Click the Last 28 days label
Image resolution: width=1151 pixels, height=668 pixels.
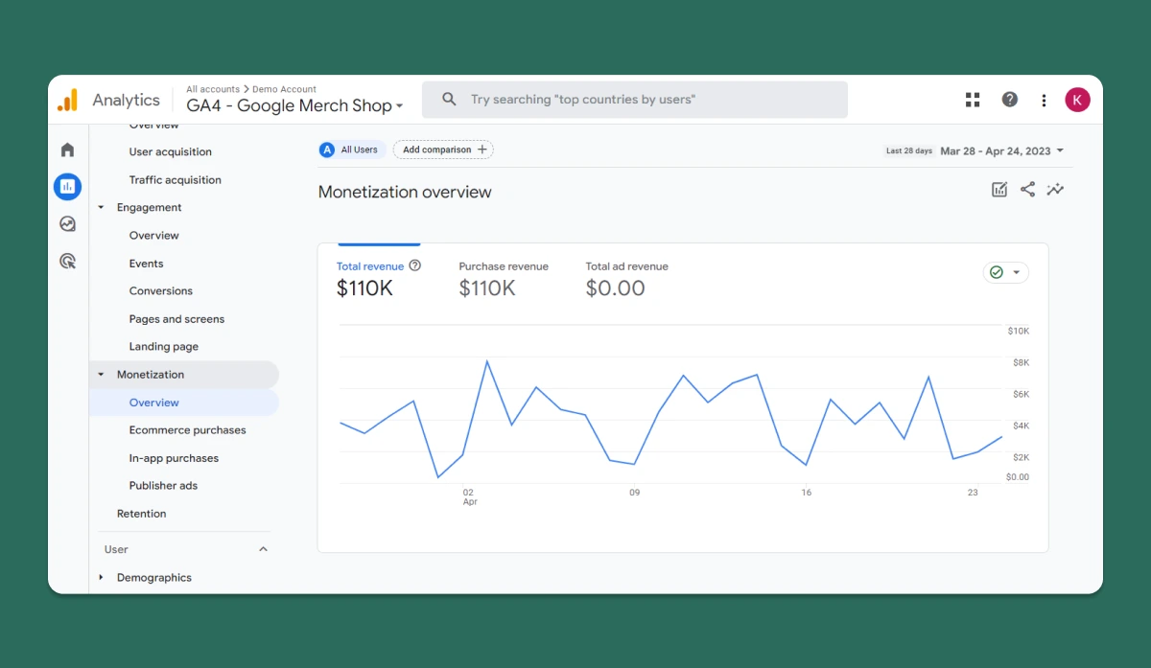tap(909, 150)
